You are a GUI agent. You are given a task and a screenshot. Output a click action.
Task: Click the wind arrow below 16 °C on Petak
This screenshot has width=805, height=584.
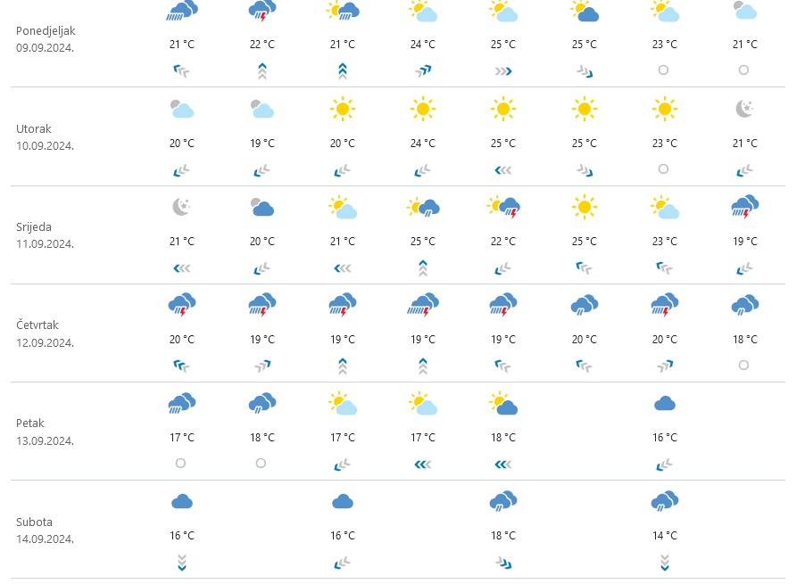pyautogui.click(x=664, y=464)
